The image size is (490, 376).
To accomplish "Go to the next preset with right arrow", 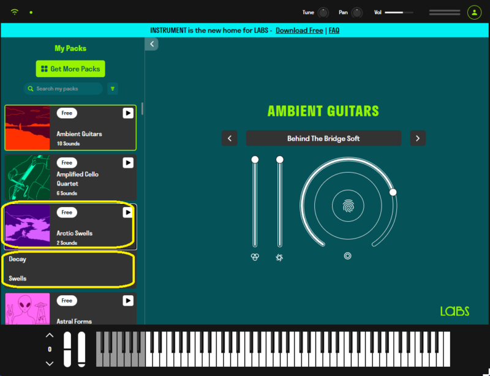I will 418,138.
